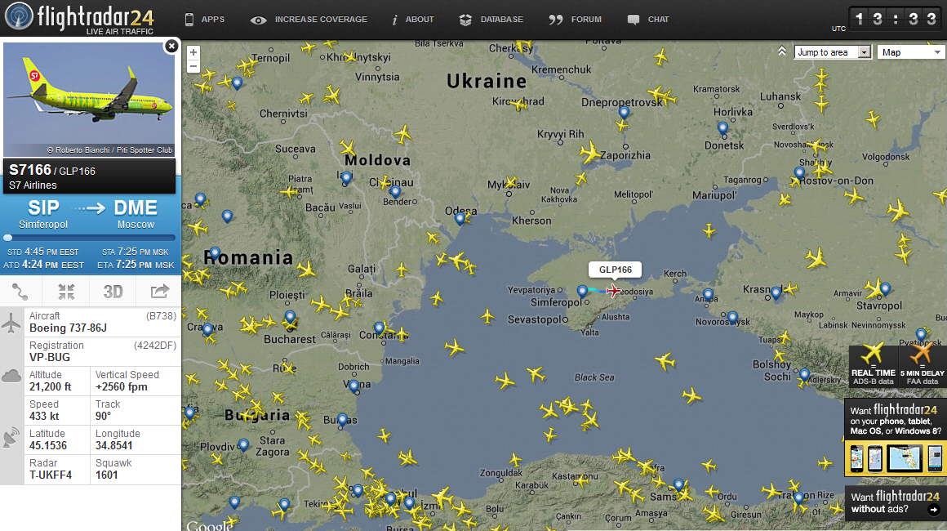The image size is (947, 531).
Task: Click the 21,200 ft altitude value
Action: point(51,386)
